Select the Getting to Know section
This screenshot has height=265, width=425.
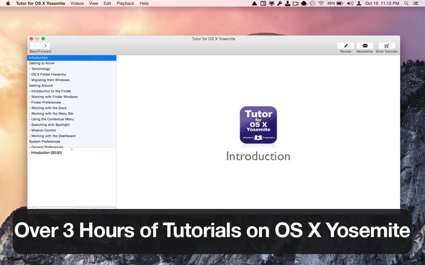tap(72, 63)
